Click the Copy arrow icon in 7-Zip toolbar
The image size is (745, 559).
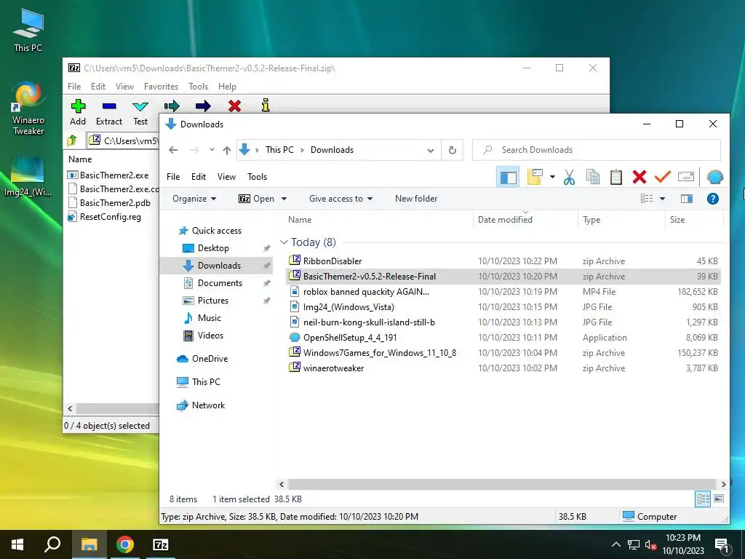click(x=172, y=106)
